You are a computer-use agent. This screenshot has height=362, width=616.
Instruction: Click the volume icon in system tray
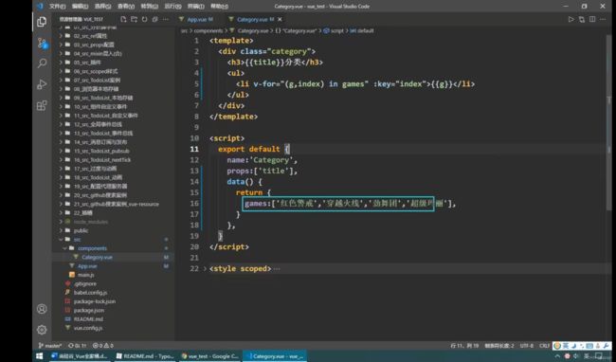tap(576, 356)
